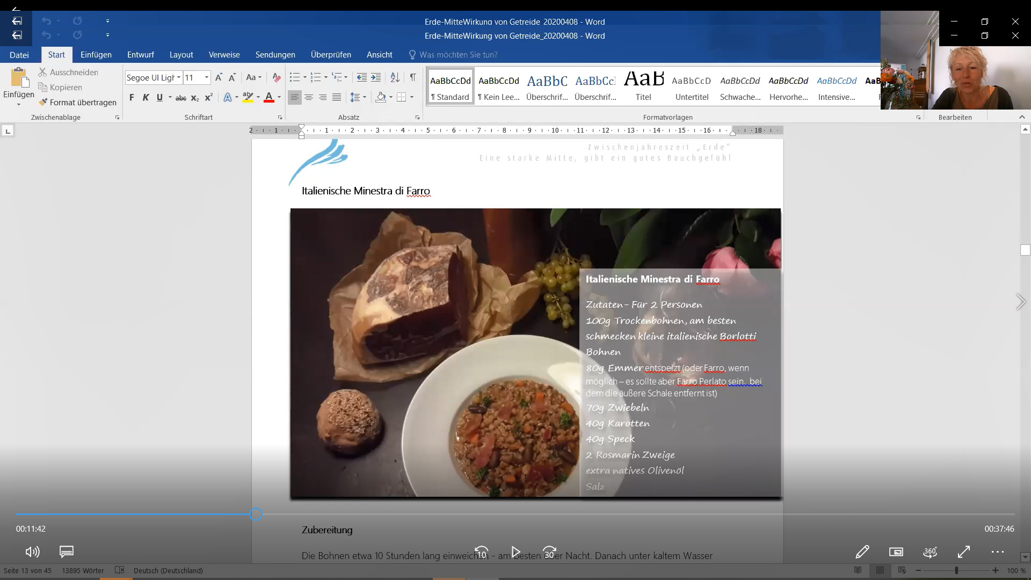Viewport: 1031px width, 580px height.
Task: Open line spacing dropdown
Action: tap(365, 97)
